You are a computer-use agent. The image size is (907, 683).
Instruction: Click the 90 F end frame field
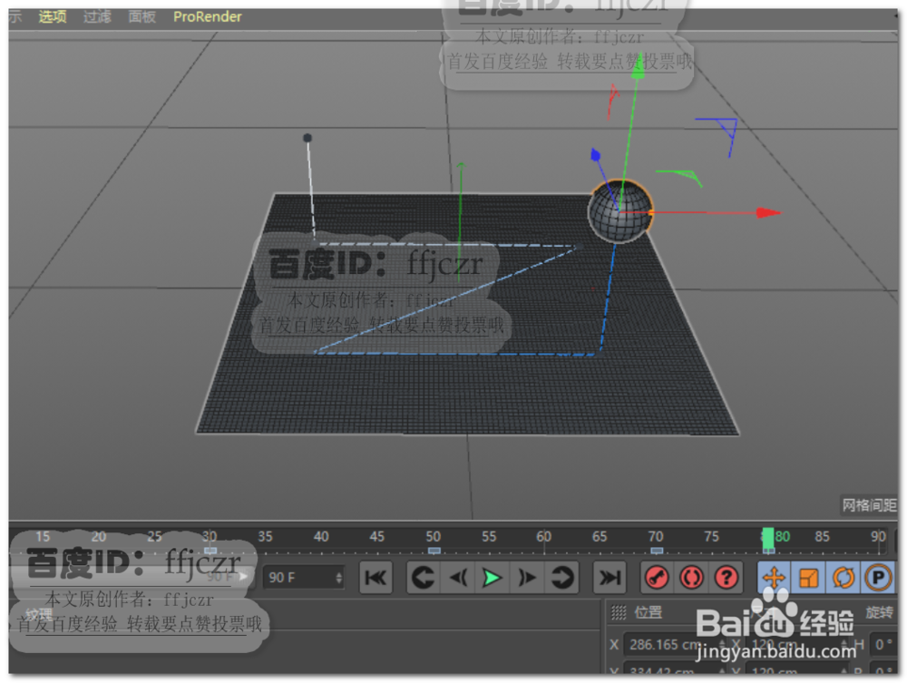click(304, 577)
